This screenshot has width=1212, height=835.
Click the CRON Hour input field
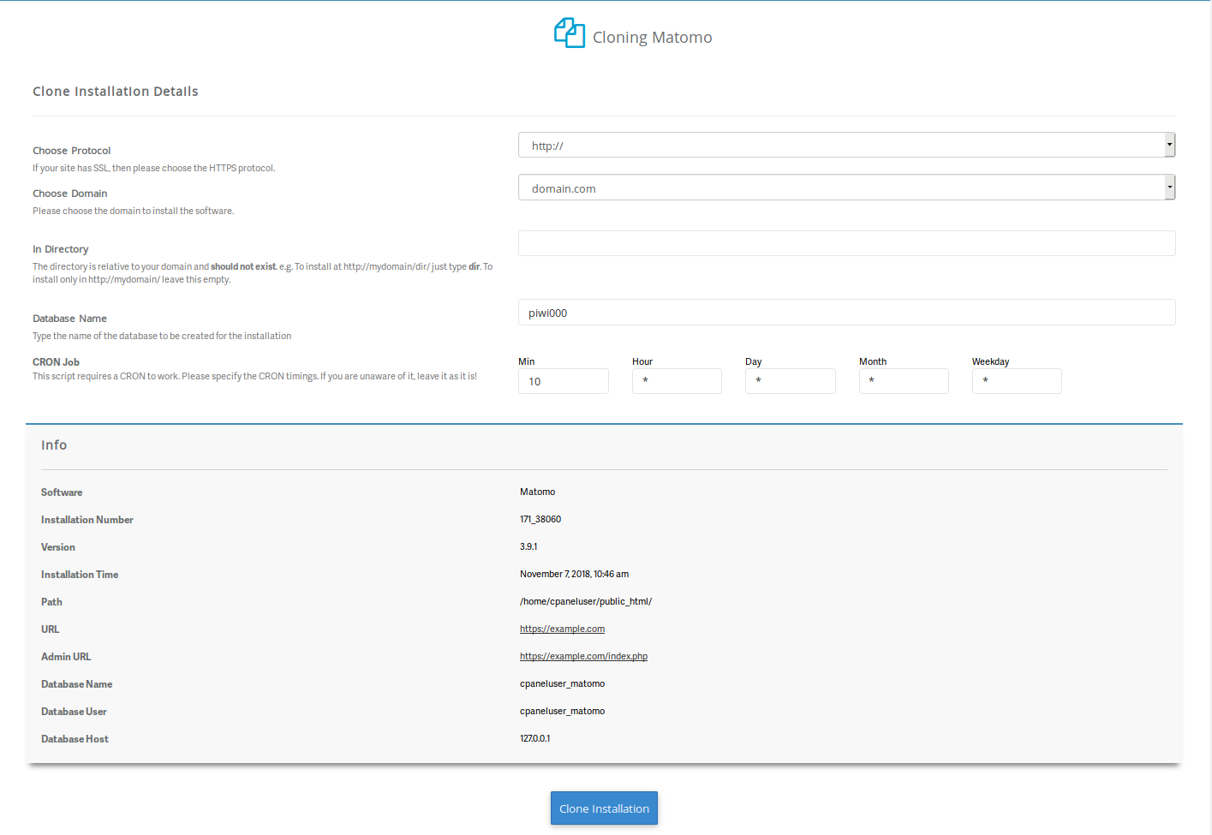[677, 381]
